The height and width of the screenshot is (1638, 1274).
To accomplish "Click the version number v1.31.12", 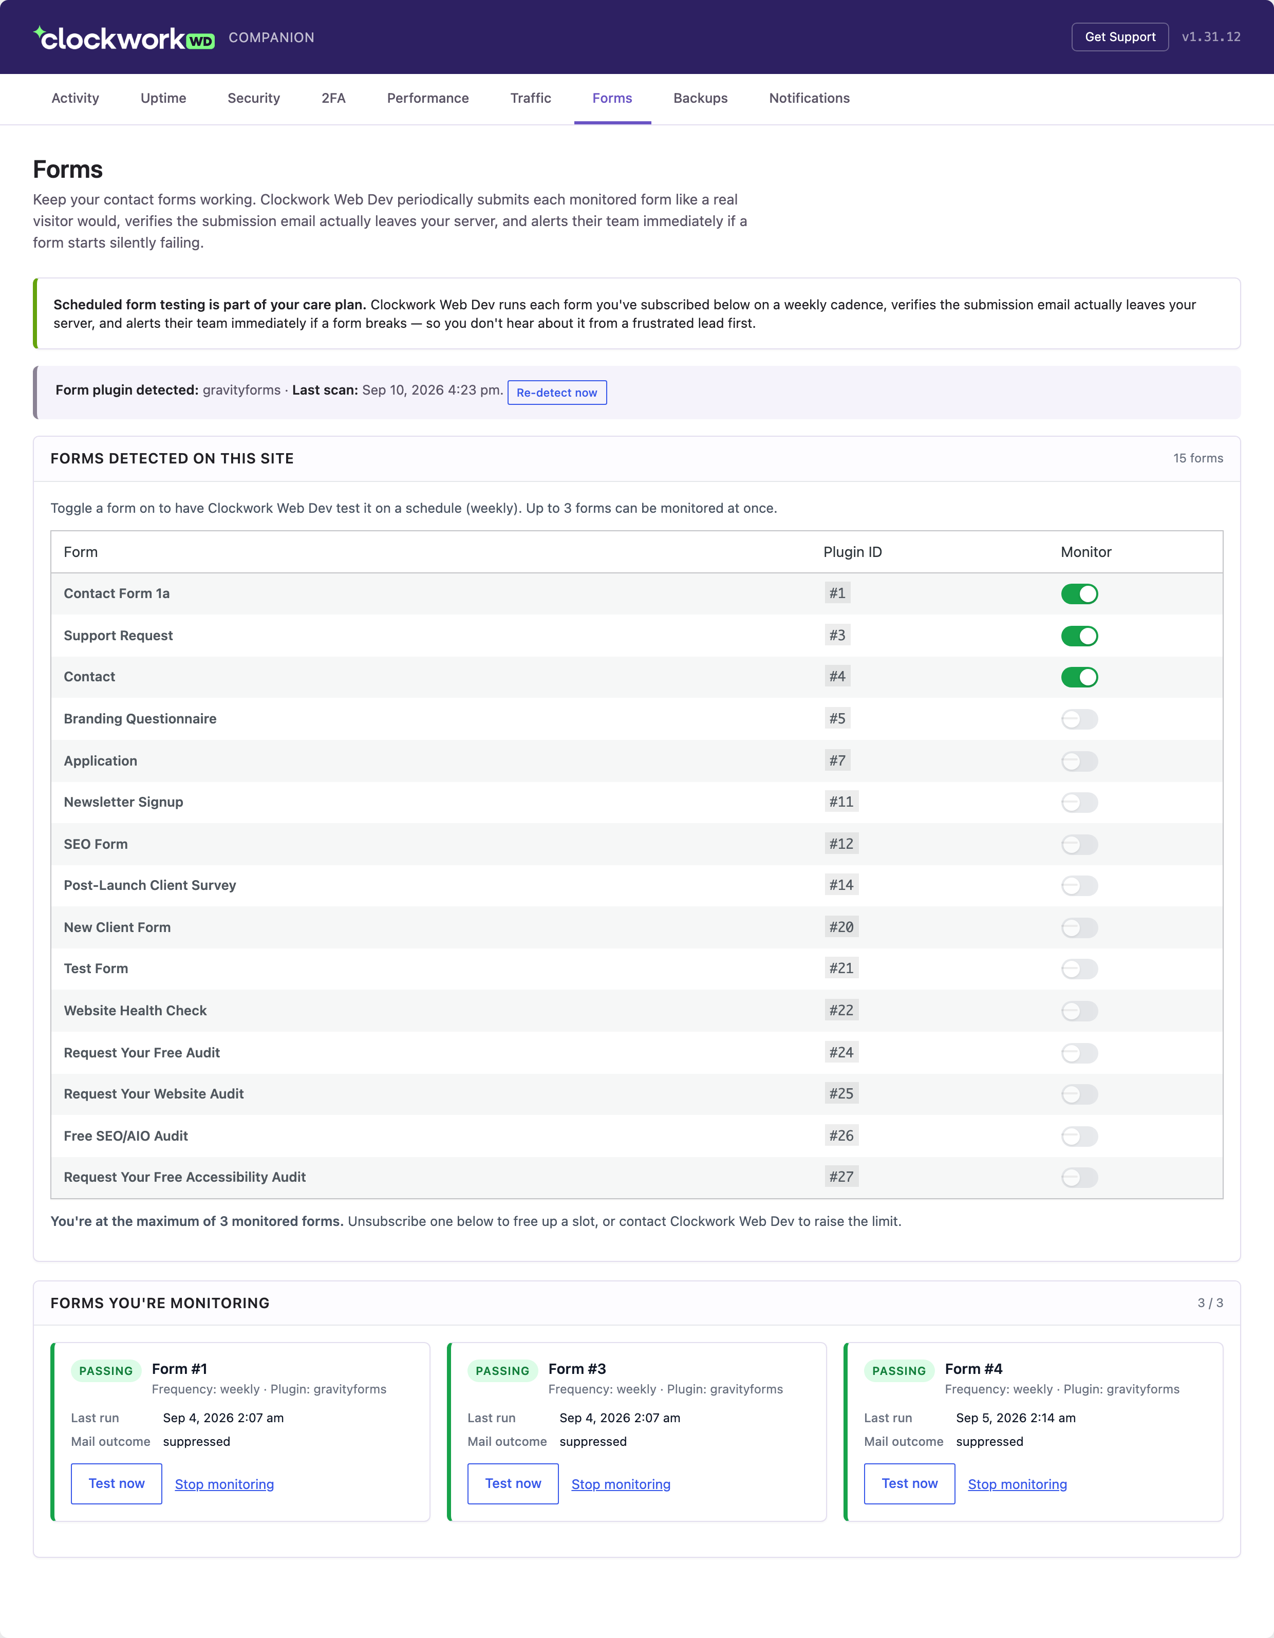I will point(1211,37).
